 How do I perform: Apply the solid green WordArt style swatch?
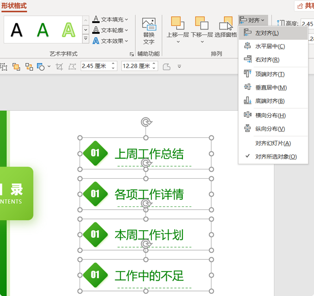(43, 30)
